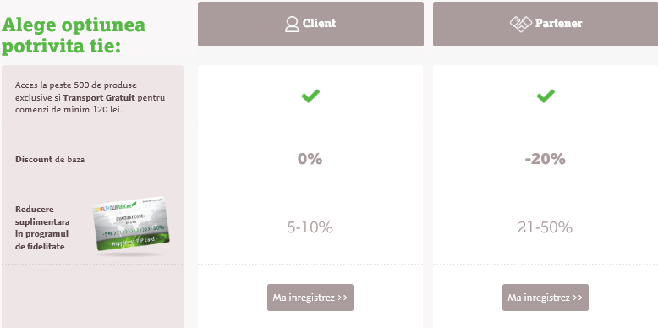This screenshot has height=328, width=658.
Task: Select the Client option header
Action: click(310, 24)
